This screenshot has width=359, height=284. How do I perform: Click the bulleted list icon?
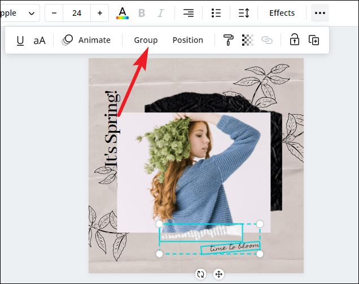pyautogui.click(x=216, y=13)
